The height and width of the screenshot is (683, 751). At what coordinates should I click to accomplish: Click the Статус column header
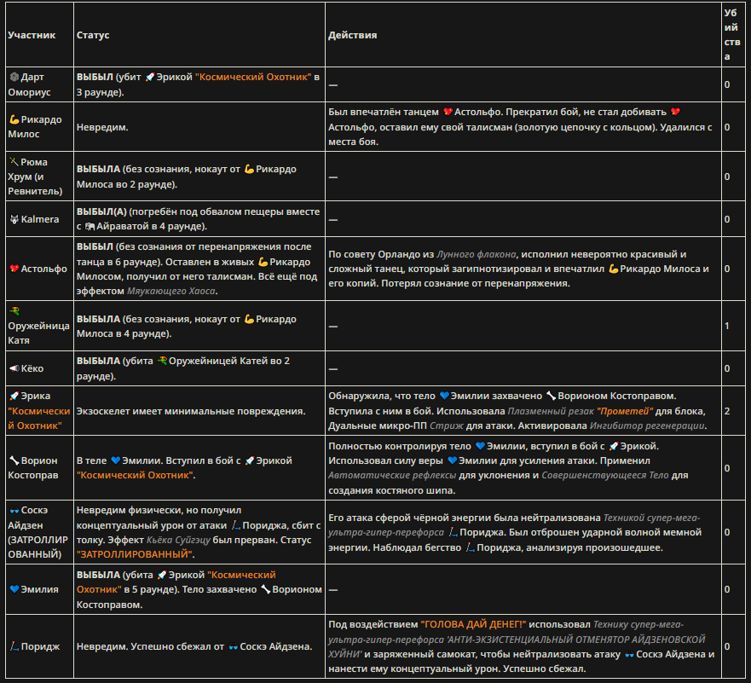pyautogui.click(x=93, y=35)
